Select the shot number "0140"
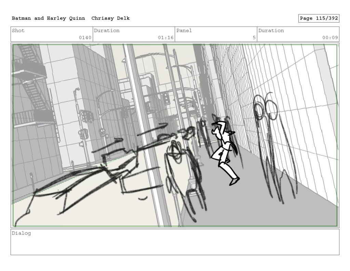350x271 pixels. [x=85, y=38]
